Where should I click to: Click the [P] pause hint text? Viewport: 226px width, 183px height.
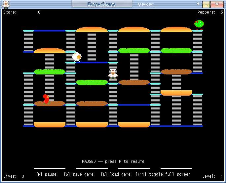point(46,174)
